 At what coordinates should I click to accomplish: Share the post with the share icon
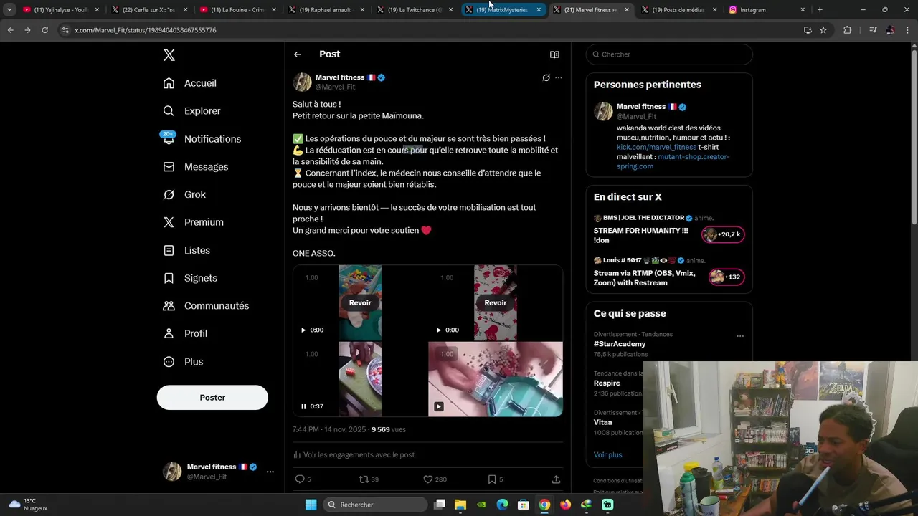click(556, 479)
